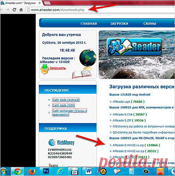
Task: Open the orange m4b taskbar icon
Action: [160, 172]
